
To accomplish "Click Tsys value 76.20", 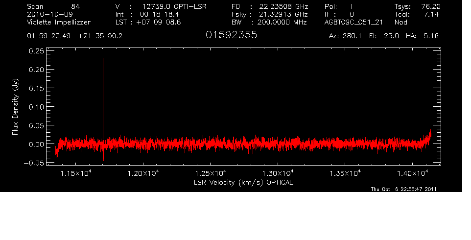I will [432, 6].
